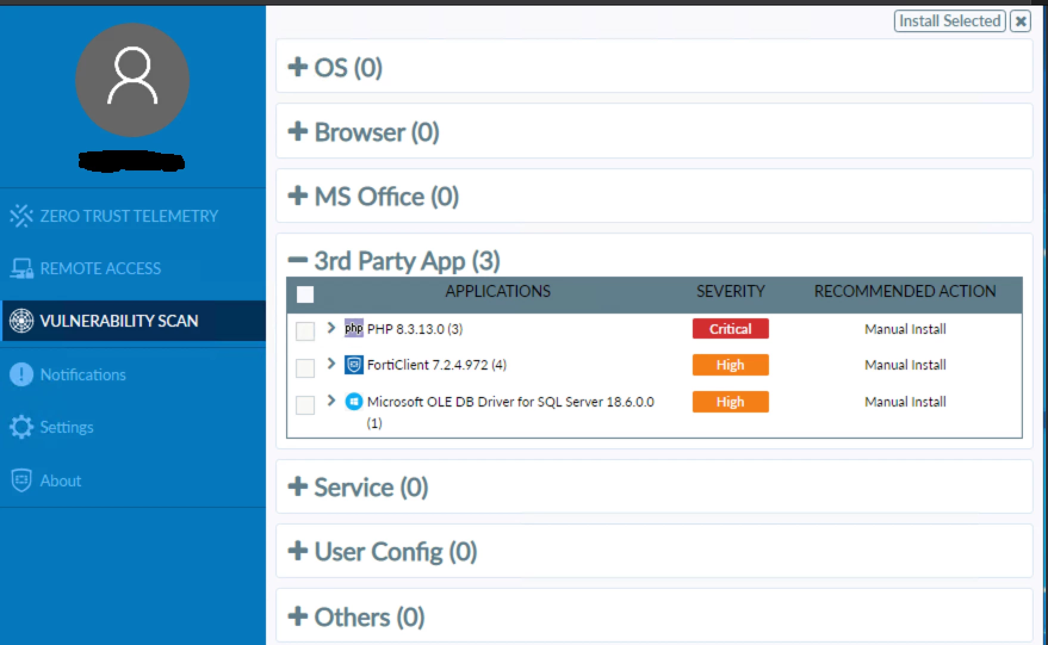
Task: Click the PHP application icon
Action: pos(354,328)
